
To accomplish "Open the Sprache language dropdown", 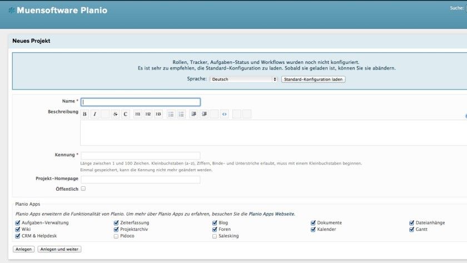I will pyautogui.click(x=244, y=79).
